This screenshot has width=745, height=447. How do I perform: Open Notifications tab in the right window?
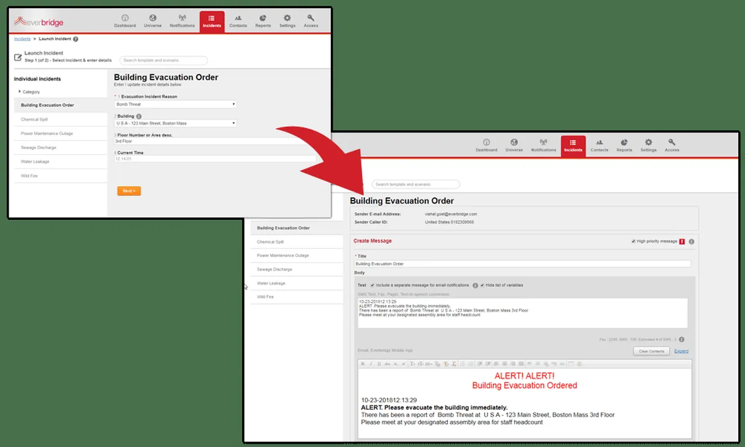(x=543, y=146)
